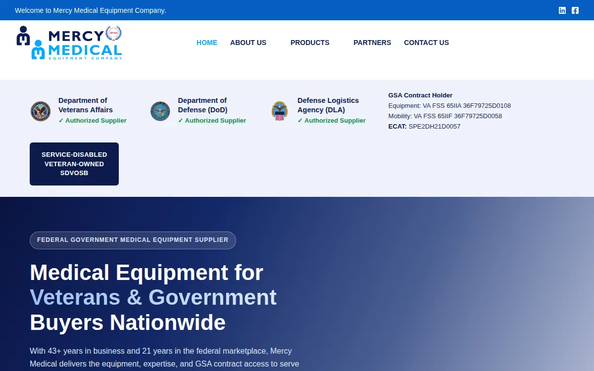
Task: Open the ABOUT US menu
Action: pyautogui.click(x=248, y=43)
